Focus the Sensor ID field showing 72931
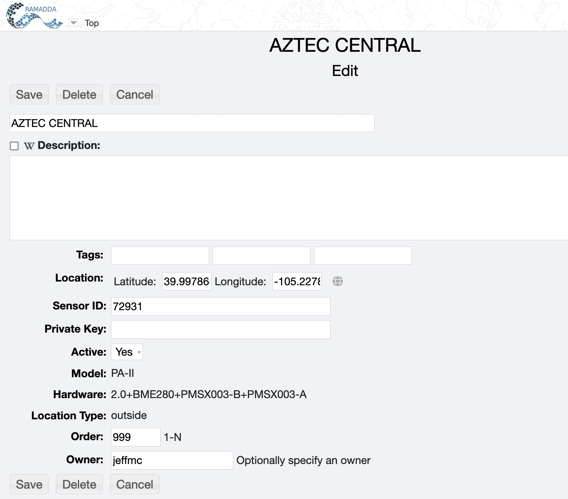The width and height of the screenshot is (568, 499). pos(221,306)
